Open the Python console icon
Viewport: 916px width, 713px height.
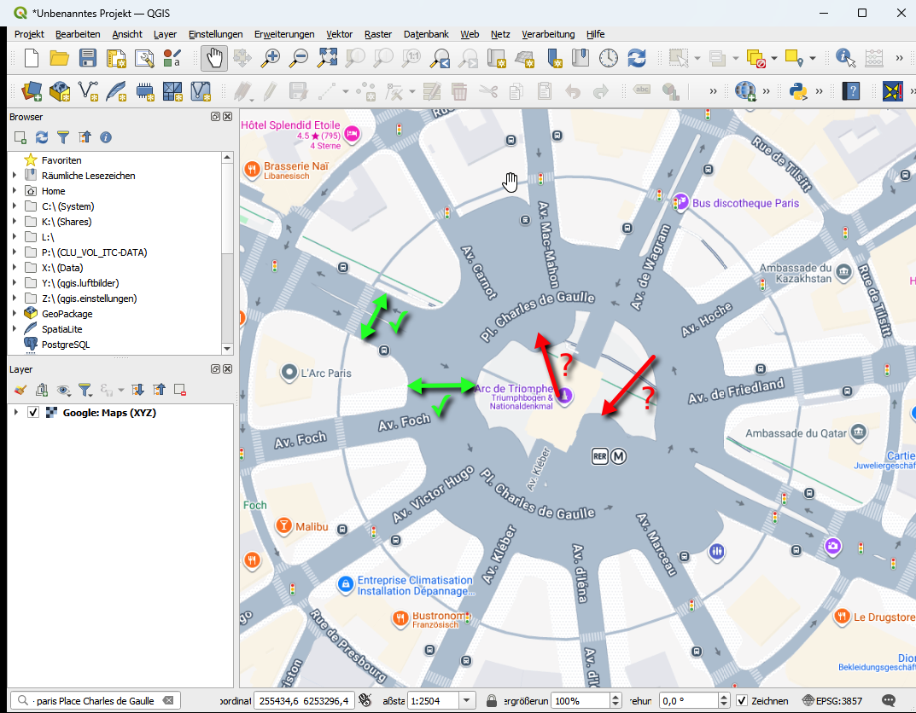point(799,90)
